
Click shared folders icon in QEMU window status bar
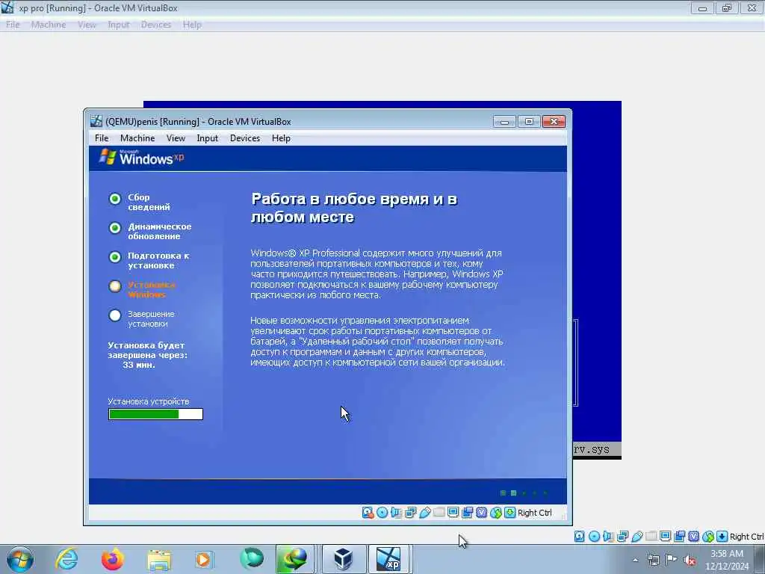pos(439,513)
